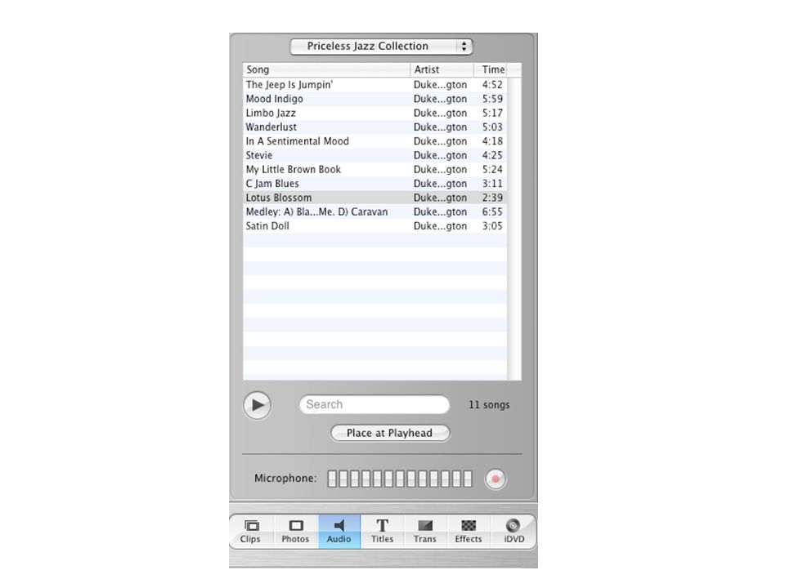Click the 3:05 time value

pos(492,226)
